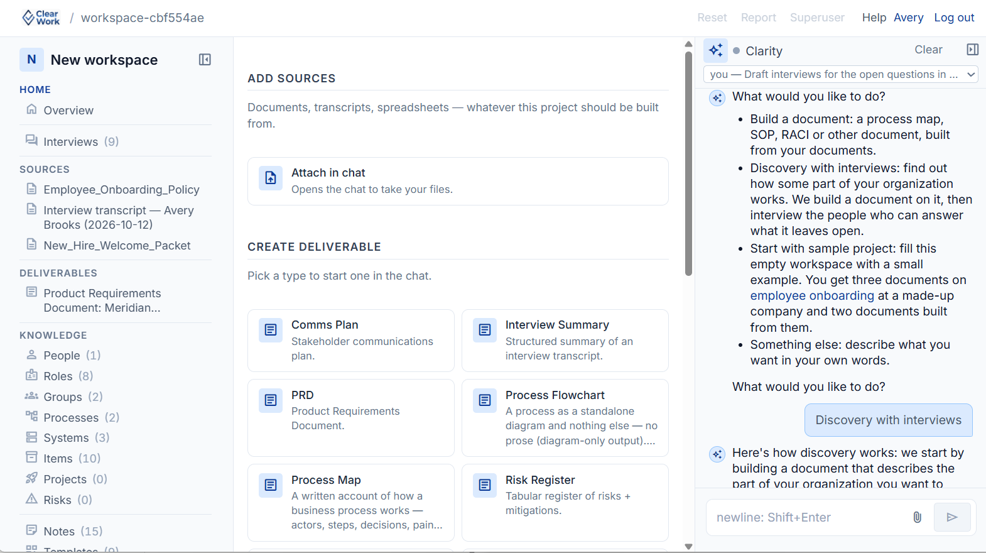Click the Comms Plan document icon
986x553 pixels.
[x=271, y=330]
